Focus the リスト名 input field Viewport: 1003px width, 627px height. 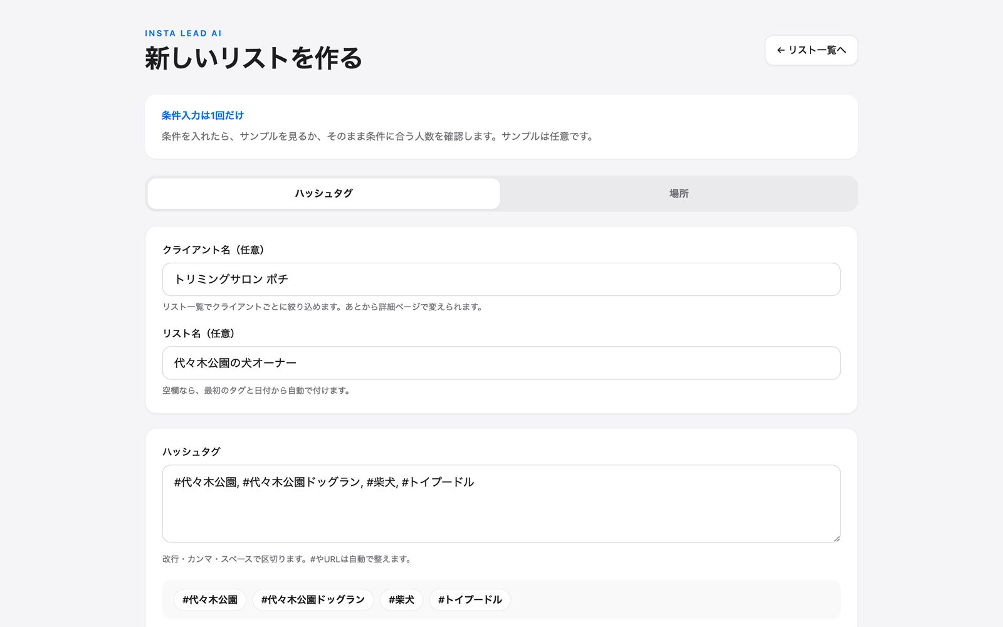501,363
